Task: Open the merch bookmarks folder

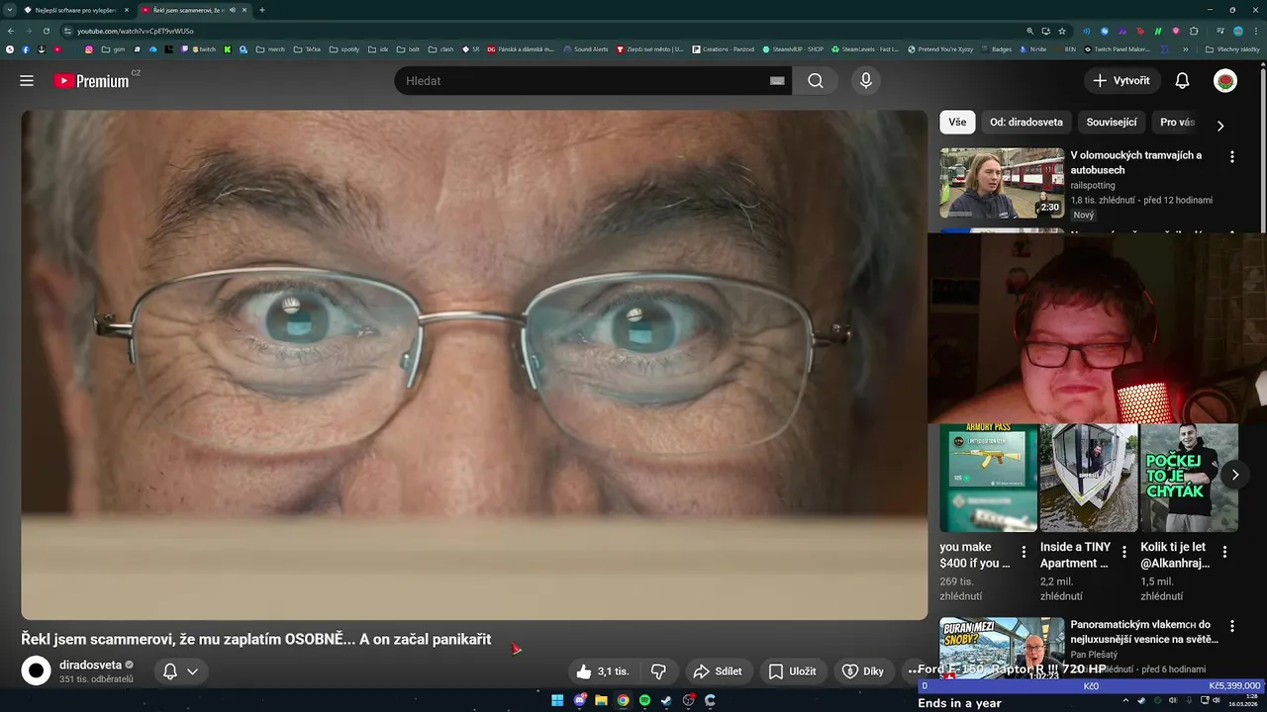Action: tap(270, 48)
